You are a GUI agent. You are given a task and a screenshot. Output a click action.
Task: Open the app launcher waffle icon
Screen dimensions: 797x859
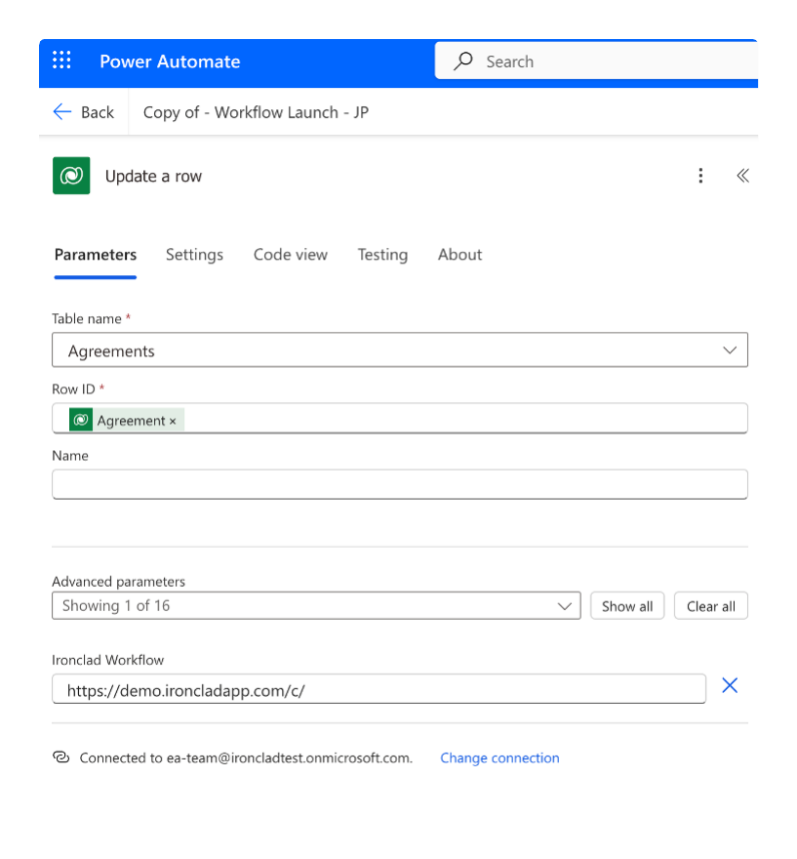[61, 60]
